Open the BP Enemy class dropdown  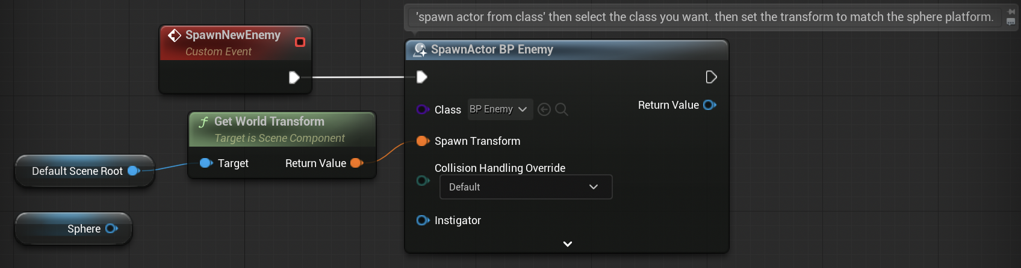click(x=500, y=109)
